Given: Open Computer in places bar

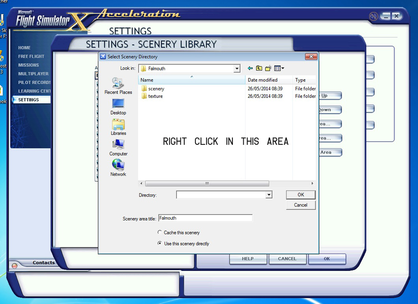Looking at the screenshot, I should (118, 148).
